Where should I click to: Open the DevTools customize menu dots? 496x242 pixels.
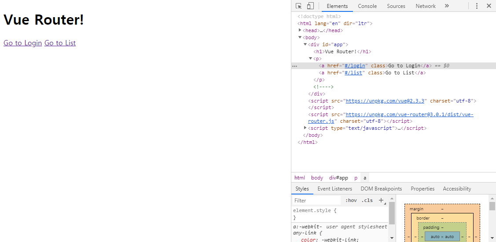[477, 6]
